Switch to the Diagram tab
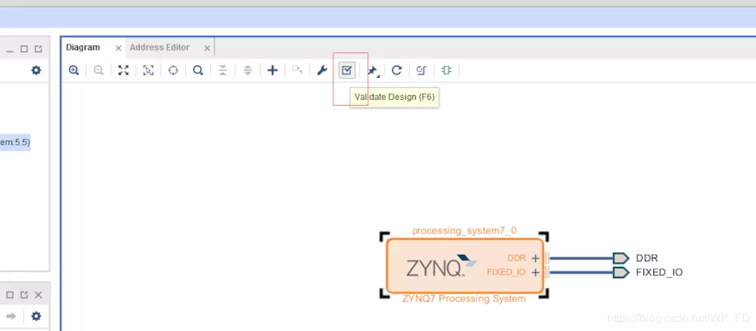The width and height of the screenshot is (756, 331). (x=83, y=47)
